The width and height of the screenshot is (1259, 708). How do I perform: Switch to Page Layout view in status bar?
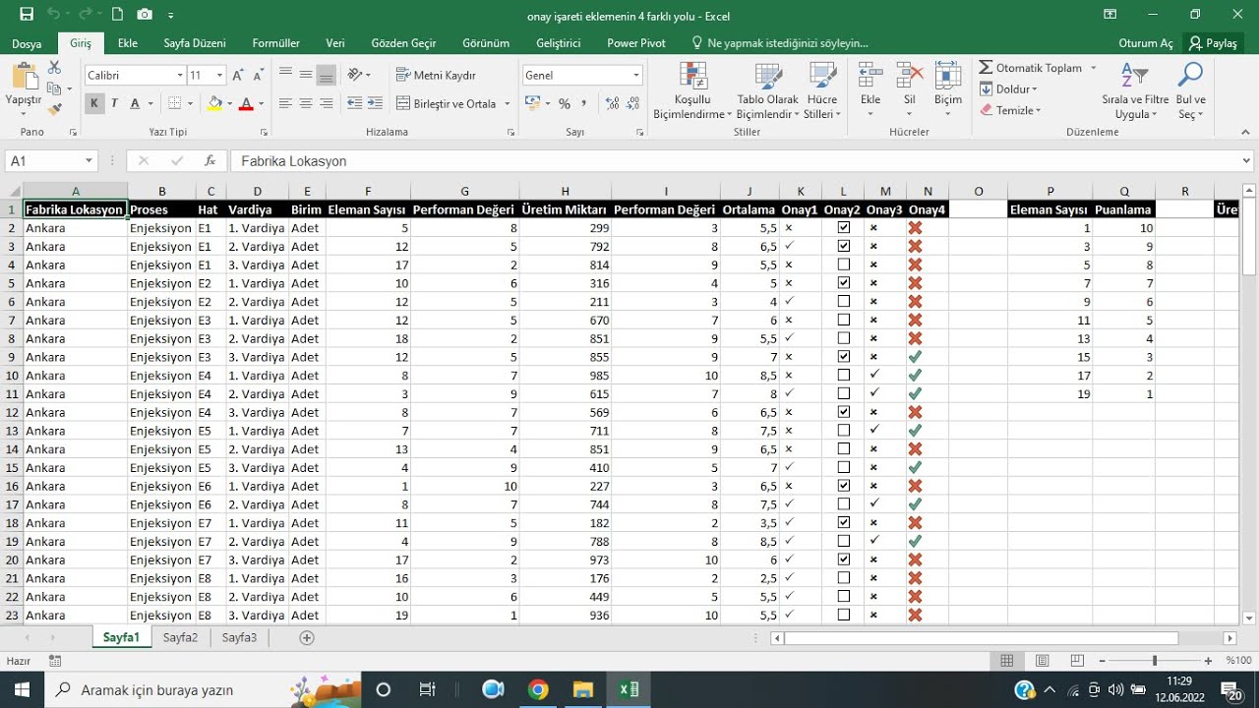(1043, 661)
